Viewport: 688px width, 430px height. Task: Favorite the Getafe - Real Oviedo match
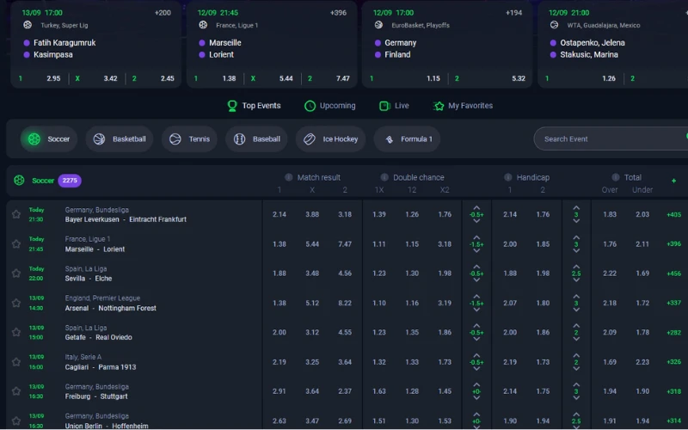point(16,332)
